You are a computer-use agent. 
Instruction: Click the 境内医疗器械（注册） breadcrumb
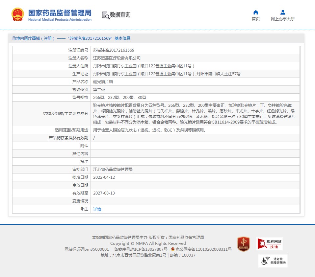click(35, 38)
